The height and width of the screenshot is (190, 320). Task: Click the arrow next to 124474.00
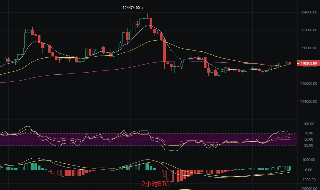(142, 8)
